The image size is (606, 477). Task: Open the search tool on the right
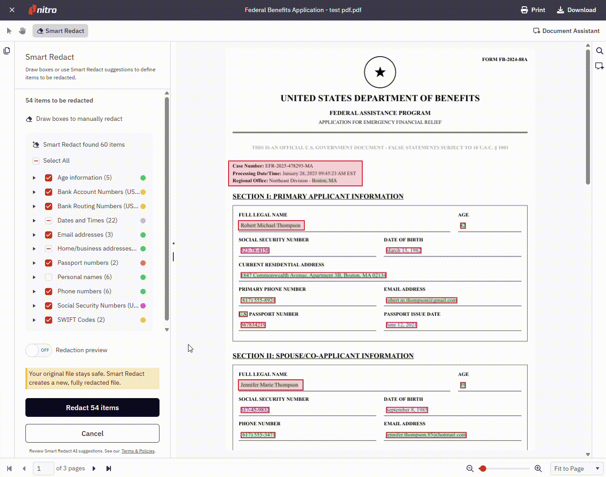pos(599,51)
